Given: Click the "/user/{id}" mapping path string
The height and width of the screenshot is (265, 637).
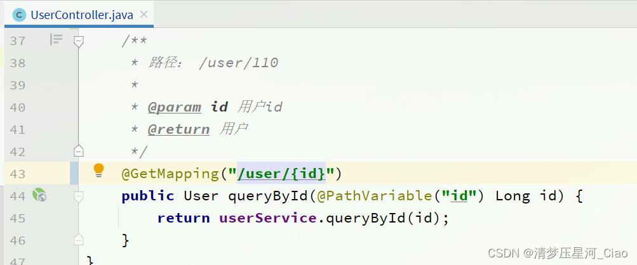Looking at the screenshot, I should [281, 174].
